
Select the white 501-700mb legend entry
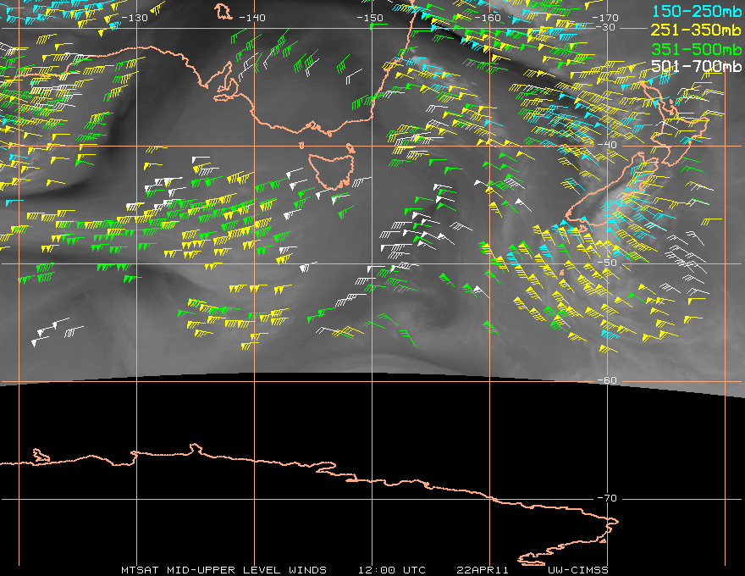[696, 66]
